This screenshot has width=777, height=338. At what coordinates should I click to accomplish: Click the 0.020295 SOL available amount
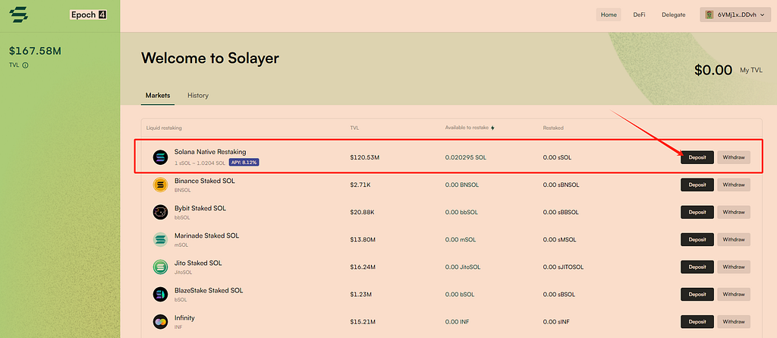click(466, 157)
